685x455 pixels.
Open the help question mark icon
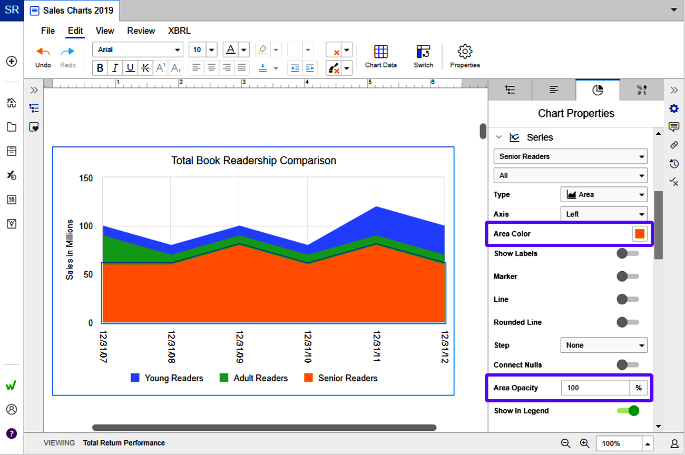(x=12, y=434)
